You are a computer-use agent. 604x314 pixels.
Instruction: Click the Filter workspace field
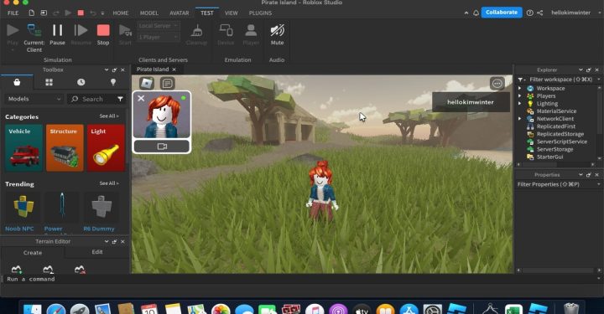tap(560, 80)
